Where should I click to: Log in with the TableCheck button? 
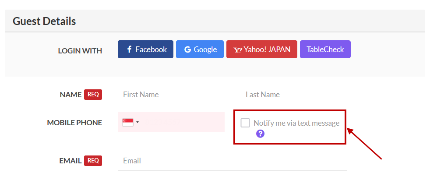[325, 49]
